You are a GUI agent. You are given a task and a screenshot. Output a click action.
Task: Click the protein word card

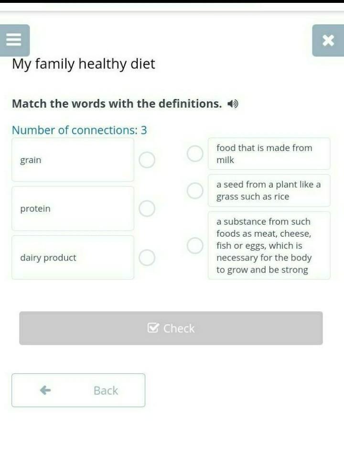73,208
